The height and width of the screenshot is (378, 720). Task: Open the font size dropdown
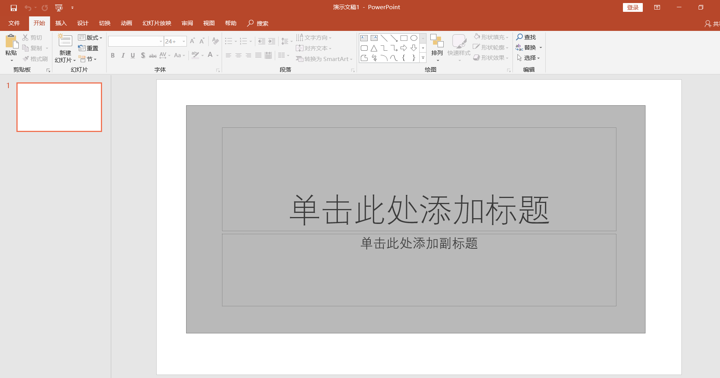click(184, 41)
